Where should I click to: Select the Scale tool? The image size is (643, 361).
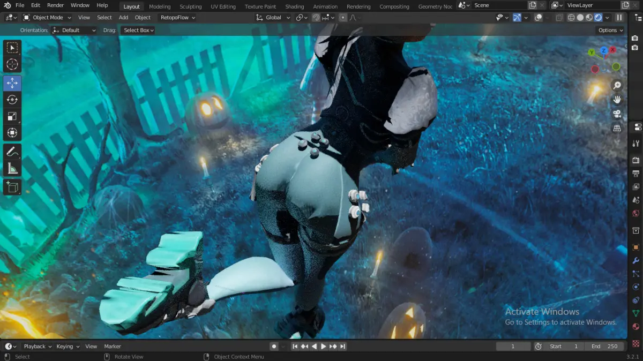point(12,116)
